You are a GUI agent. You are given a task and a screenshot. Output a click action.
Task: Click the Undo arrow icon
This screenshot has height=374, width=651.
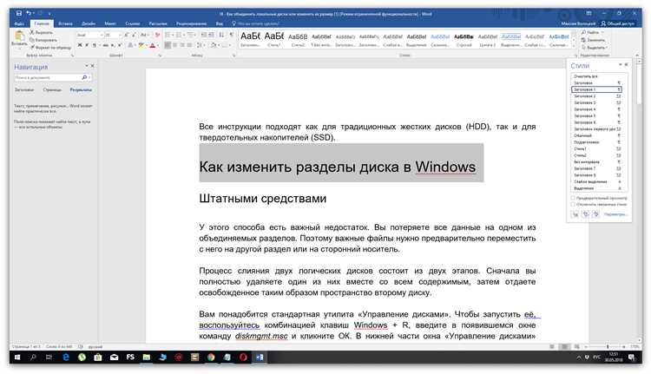(29, 13)
